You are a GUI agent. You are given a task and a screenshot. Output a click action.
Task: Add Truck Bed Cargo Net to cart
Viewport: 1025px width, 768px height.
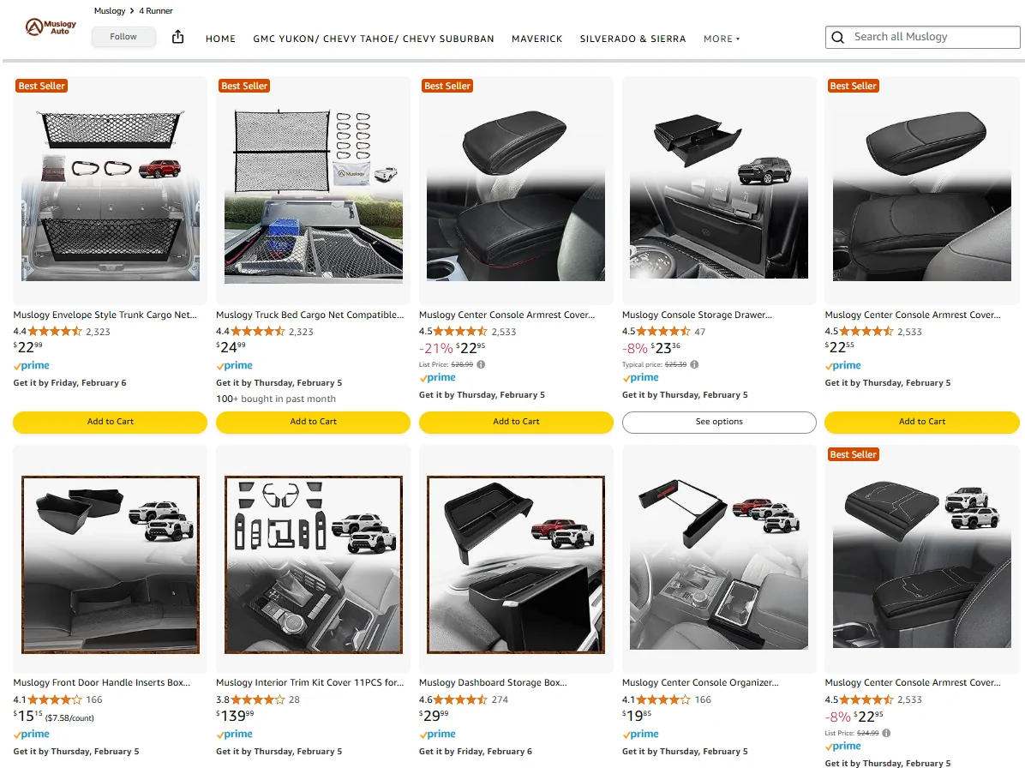click(313, 422)
